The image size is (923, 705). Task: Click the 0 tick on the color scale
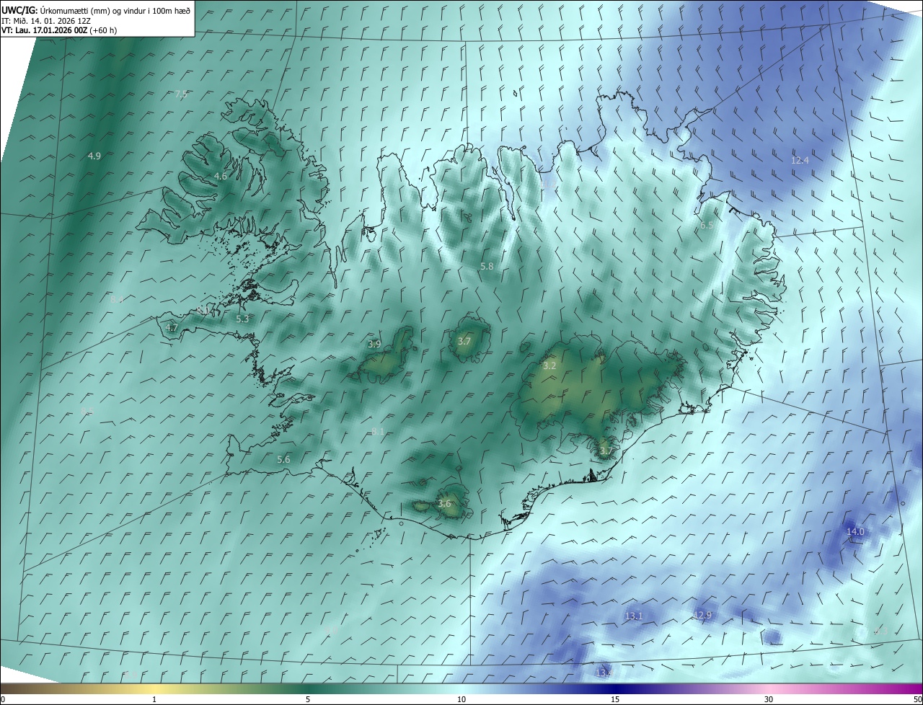3,699
